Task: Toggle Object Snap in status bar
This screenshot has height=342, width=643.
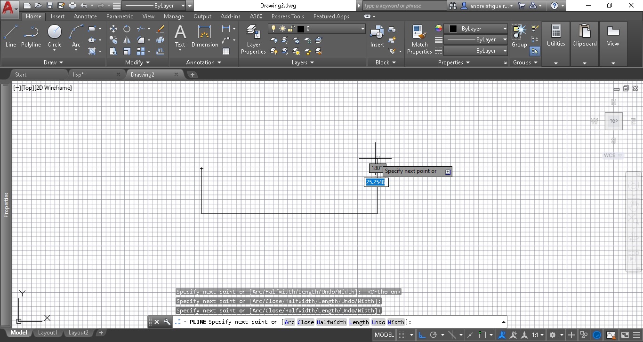Action: coord(482,335)
